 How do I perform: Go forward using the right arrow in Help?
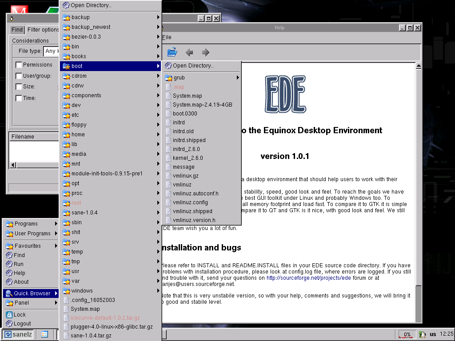205,52
